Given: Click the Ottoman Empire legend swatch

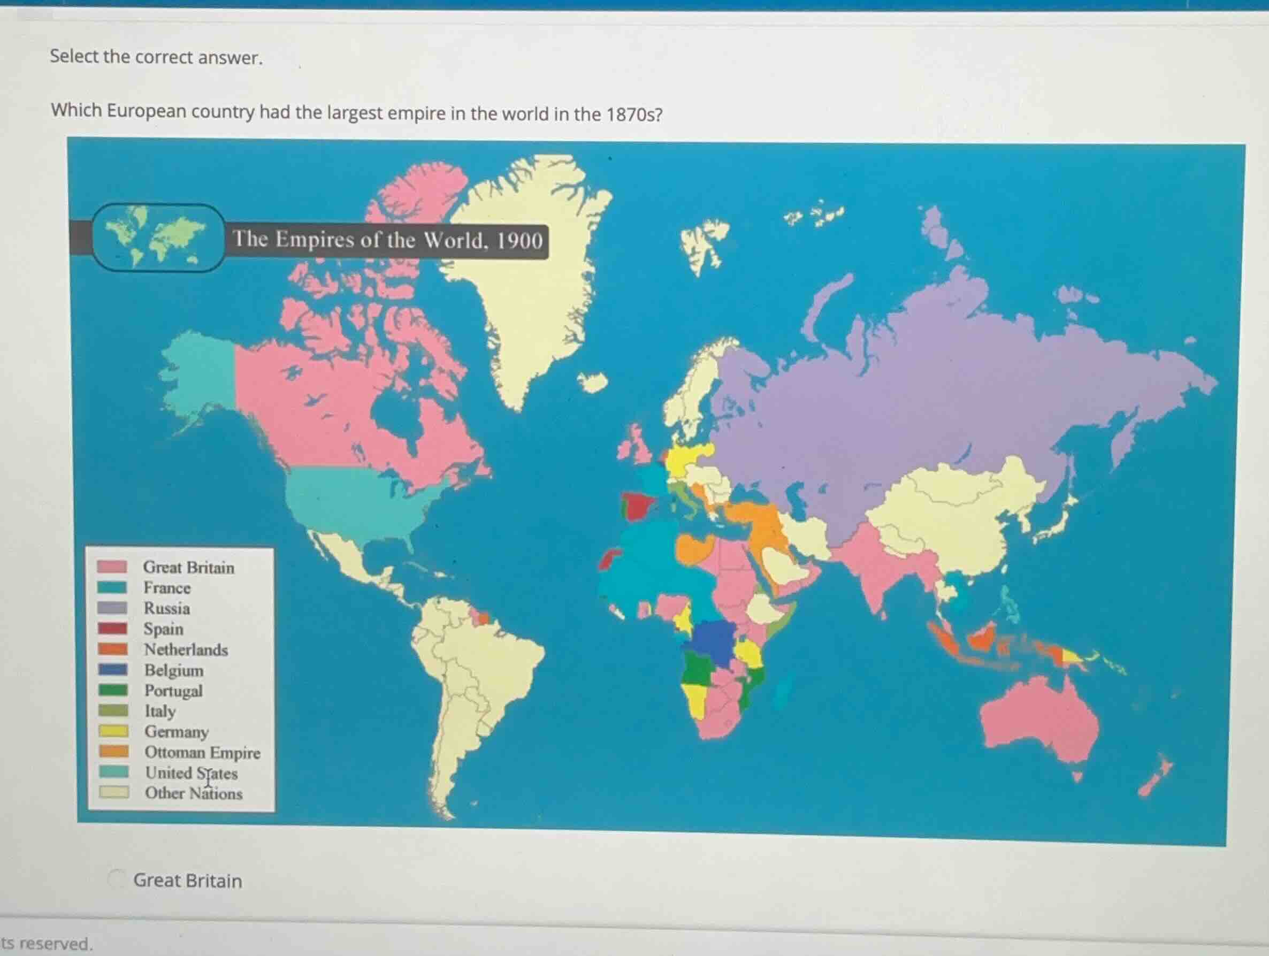Looking at the screenshot, I should [x=113, y=751].
